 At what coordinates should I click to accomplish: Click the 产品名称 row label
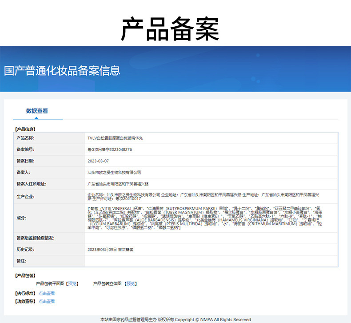tap(25, 138)
